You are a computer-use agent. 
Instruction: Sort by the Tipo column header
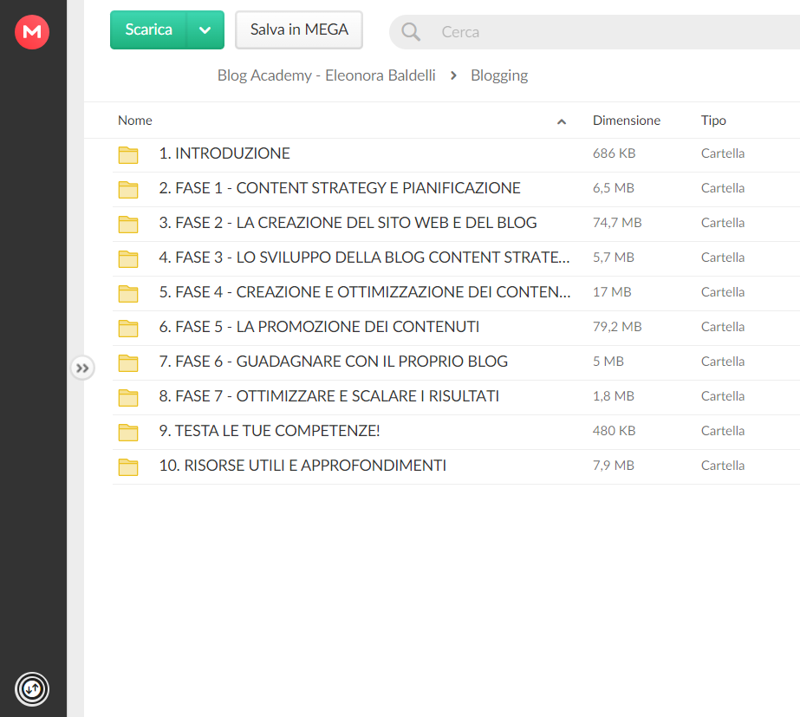(713, 121)
